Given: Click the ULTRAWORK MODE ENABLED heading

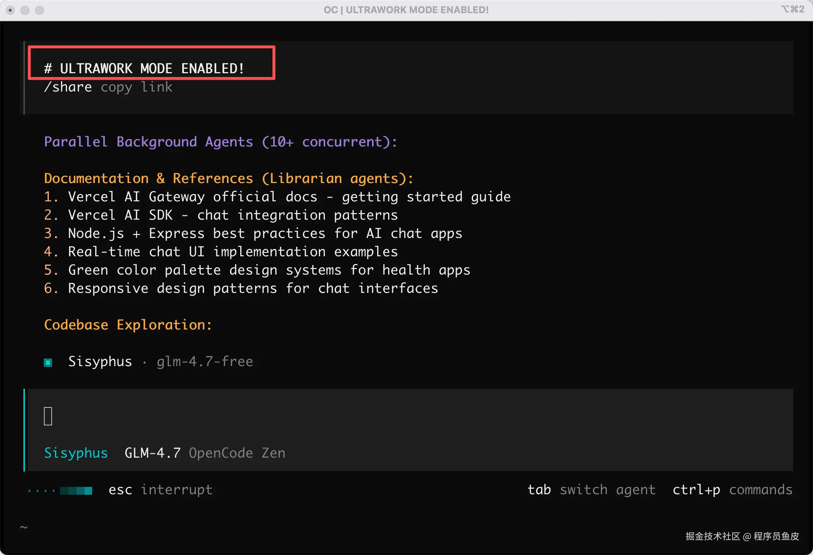Looking at the screenshot, I should pos(144,68).
